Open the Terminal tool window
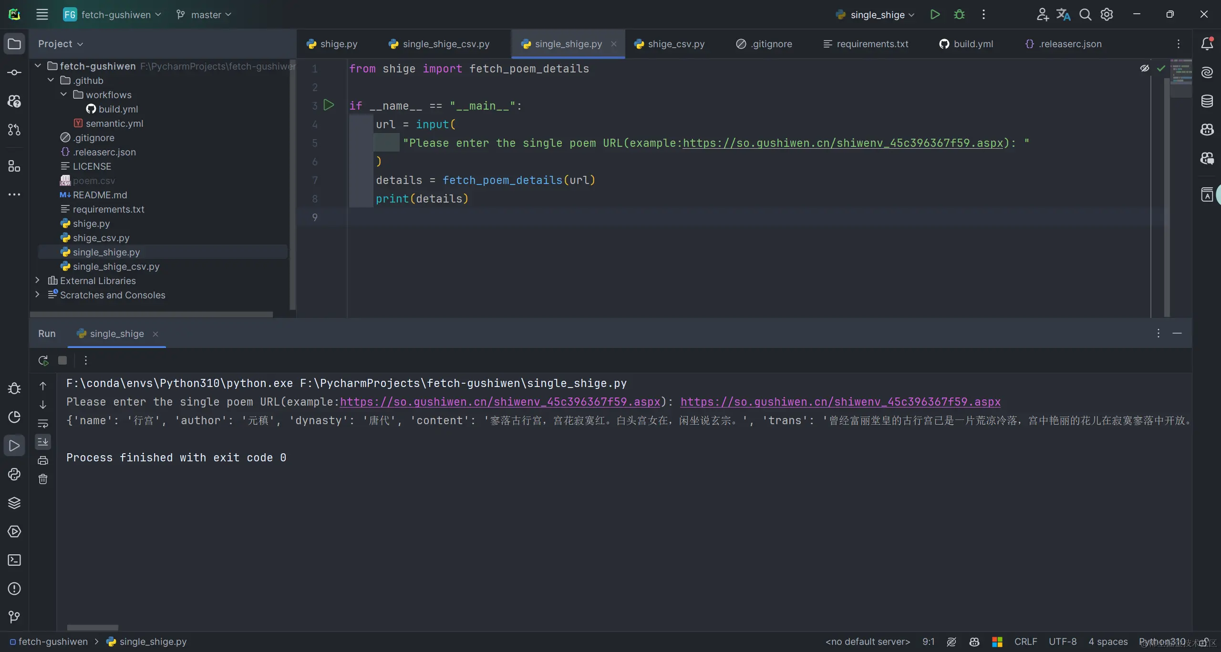This screenshot has height=652, width=1221. 14,560
